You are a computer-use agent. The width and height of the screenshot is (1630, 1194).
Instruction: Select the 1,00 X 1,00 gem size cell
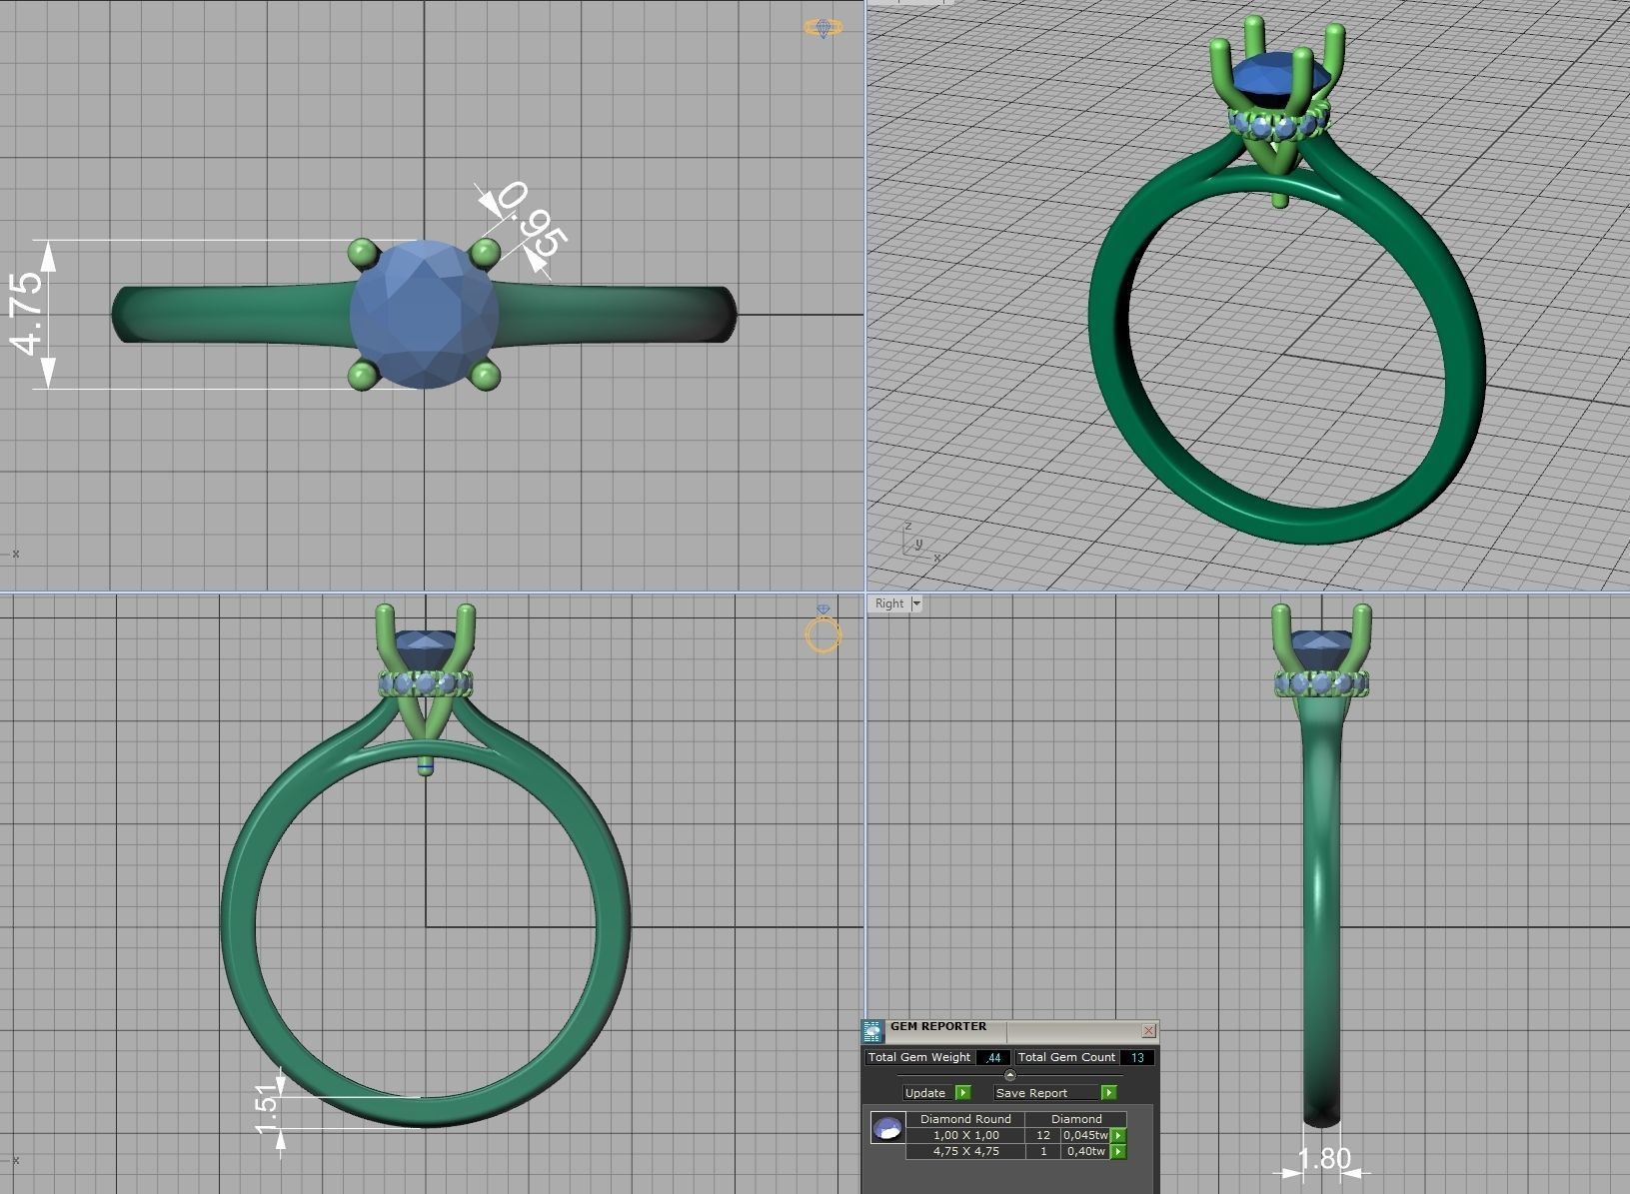coord(965,1135)
